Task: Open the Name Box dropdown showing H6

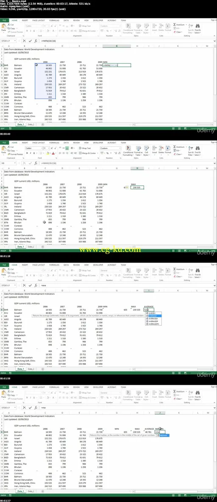Action: pyautogui.click(x=15, y=163)
